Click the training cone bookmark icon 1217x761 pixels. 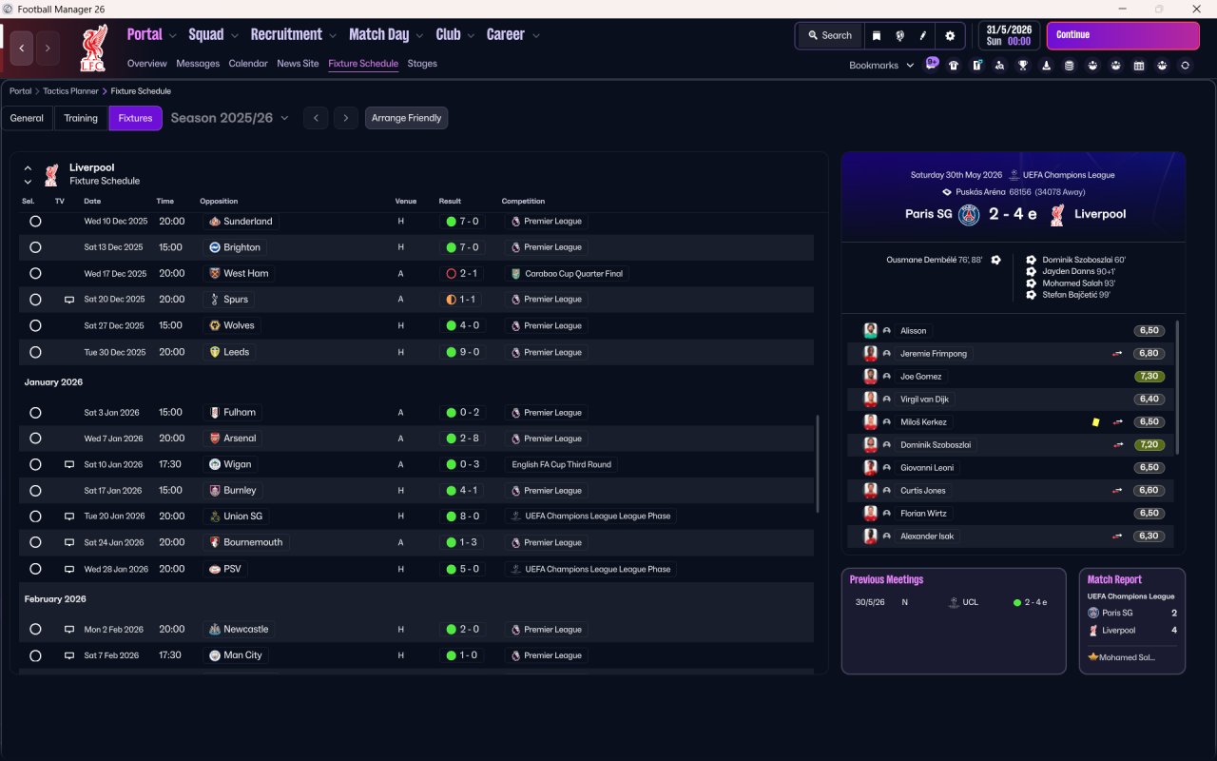(x=1047, y=66)
